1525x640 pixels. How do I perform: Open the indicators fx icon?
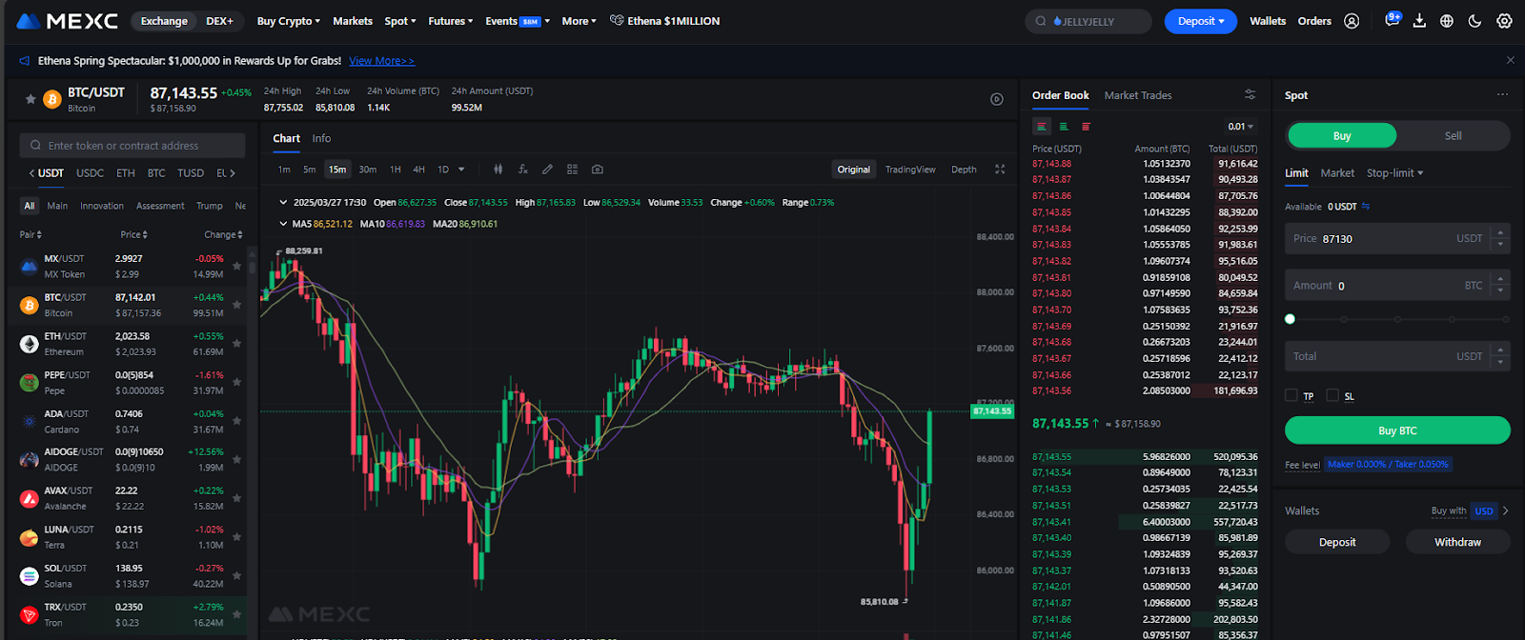click(x=522, y=170)
